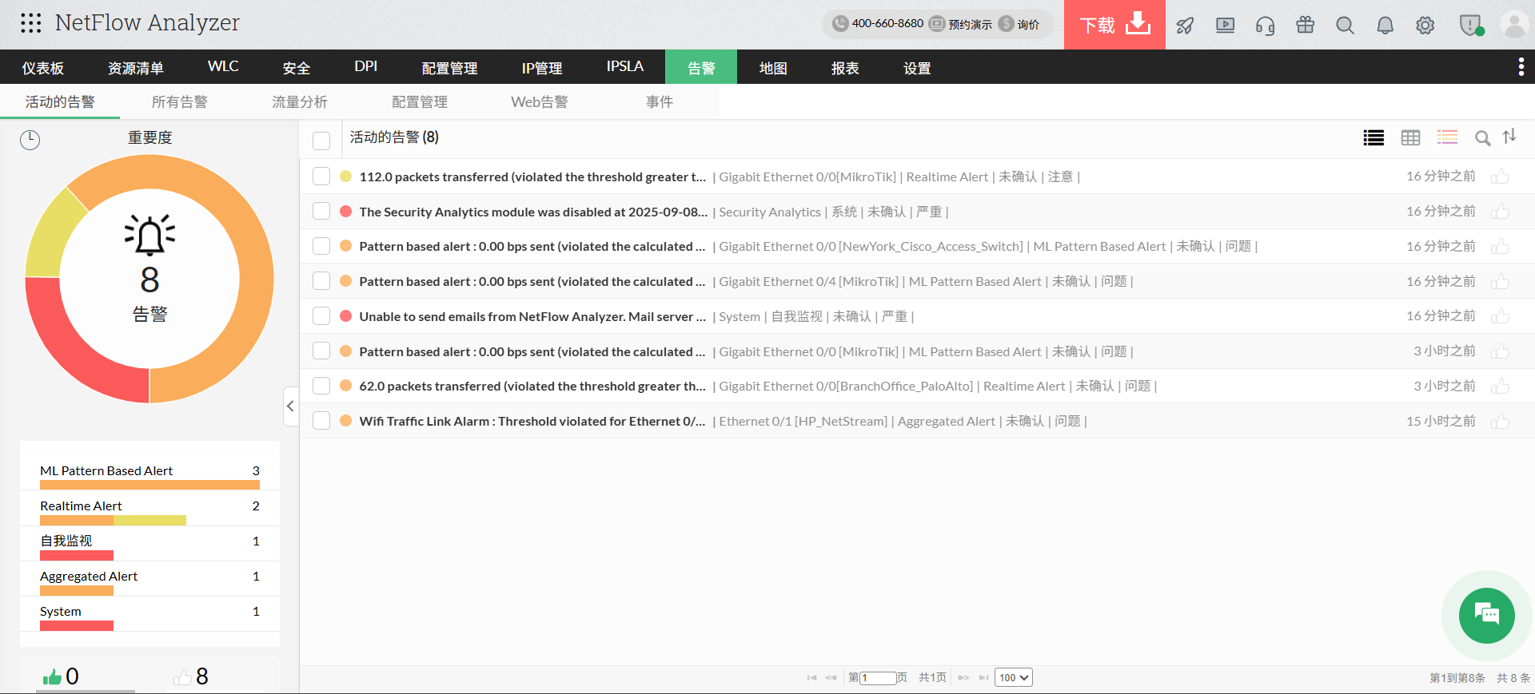Click the phone number 400-660-8680
Viewport: 1535px width, 694px height.
(887, 23)
